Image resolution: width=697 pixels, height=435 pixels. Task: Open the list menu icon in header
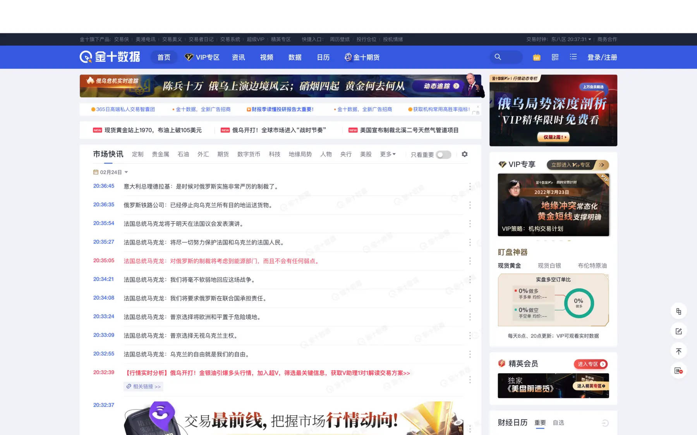click(x=573, y=57)
